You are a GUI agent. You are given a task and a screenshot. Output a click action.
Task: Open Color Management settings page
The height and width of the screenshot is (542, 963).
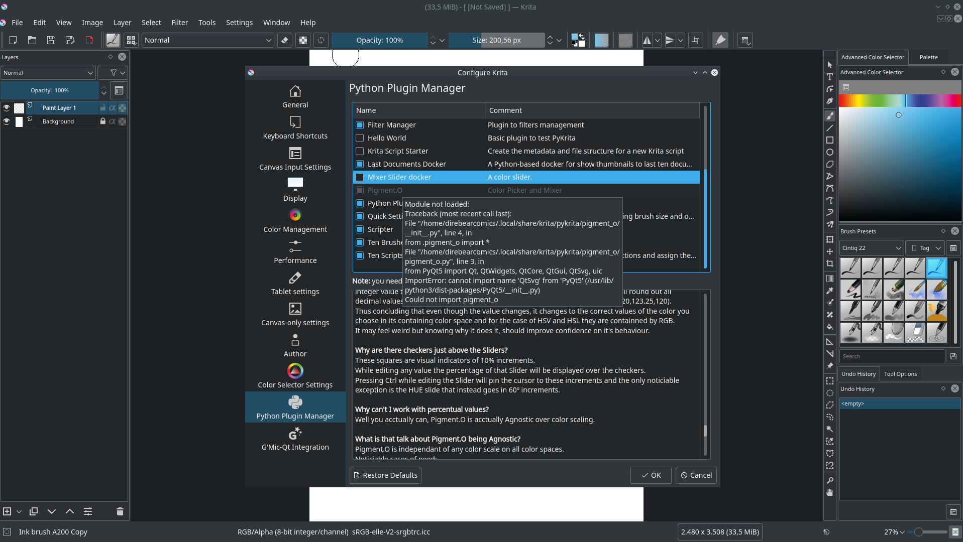point(295,221)
